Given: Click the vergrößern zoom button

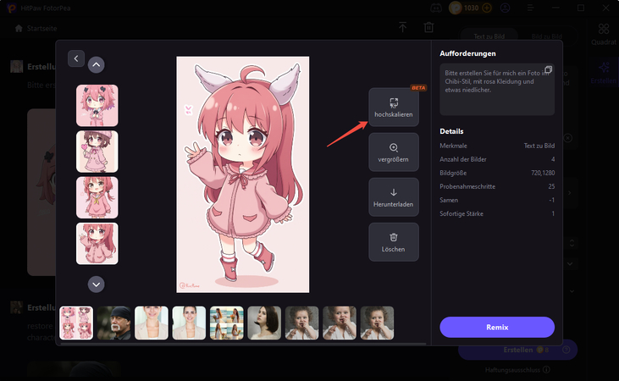Looking at the screenshot, I should (x=394, y=152).
